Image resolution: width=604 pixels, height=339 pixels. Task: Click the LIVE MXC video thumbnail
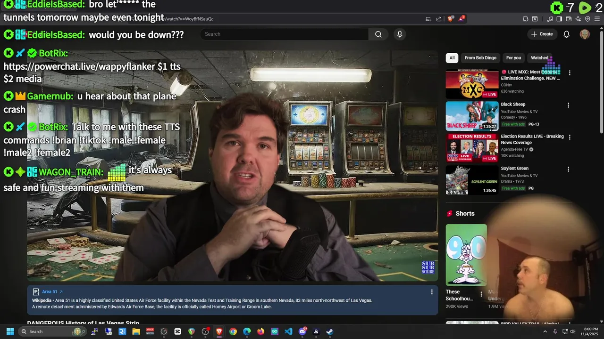(472, 83)
